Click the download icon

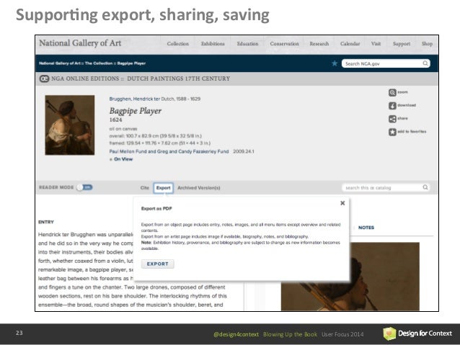(392, 106)
